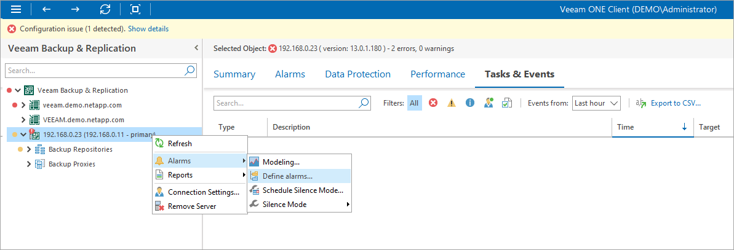
Task: Click the inventory tree search field
Action: 95,71
